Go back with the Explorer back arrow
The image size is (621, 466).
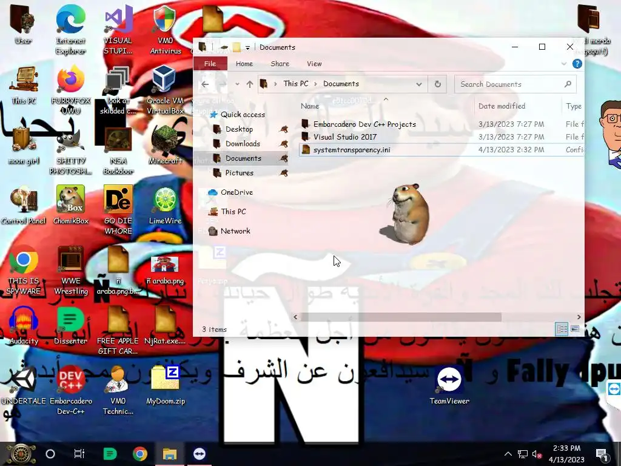[205, 84]
